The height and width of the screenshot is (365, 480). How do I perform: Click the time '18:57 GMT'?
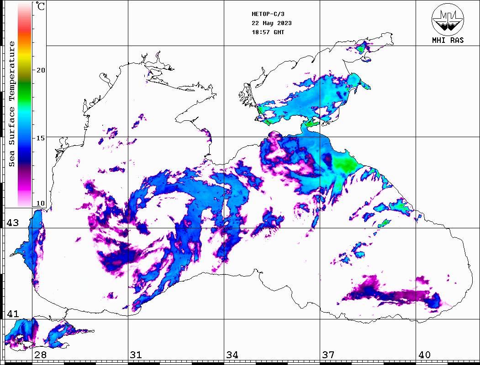point(268,32)
